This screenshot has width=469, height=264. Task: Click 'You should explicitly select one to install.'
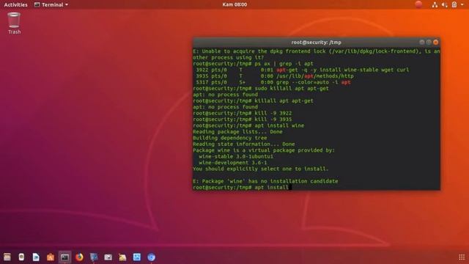[x=261, y=169]
